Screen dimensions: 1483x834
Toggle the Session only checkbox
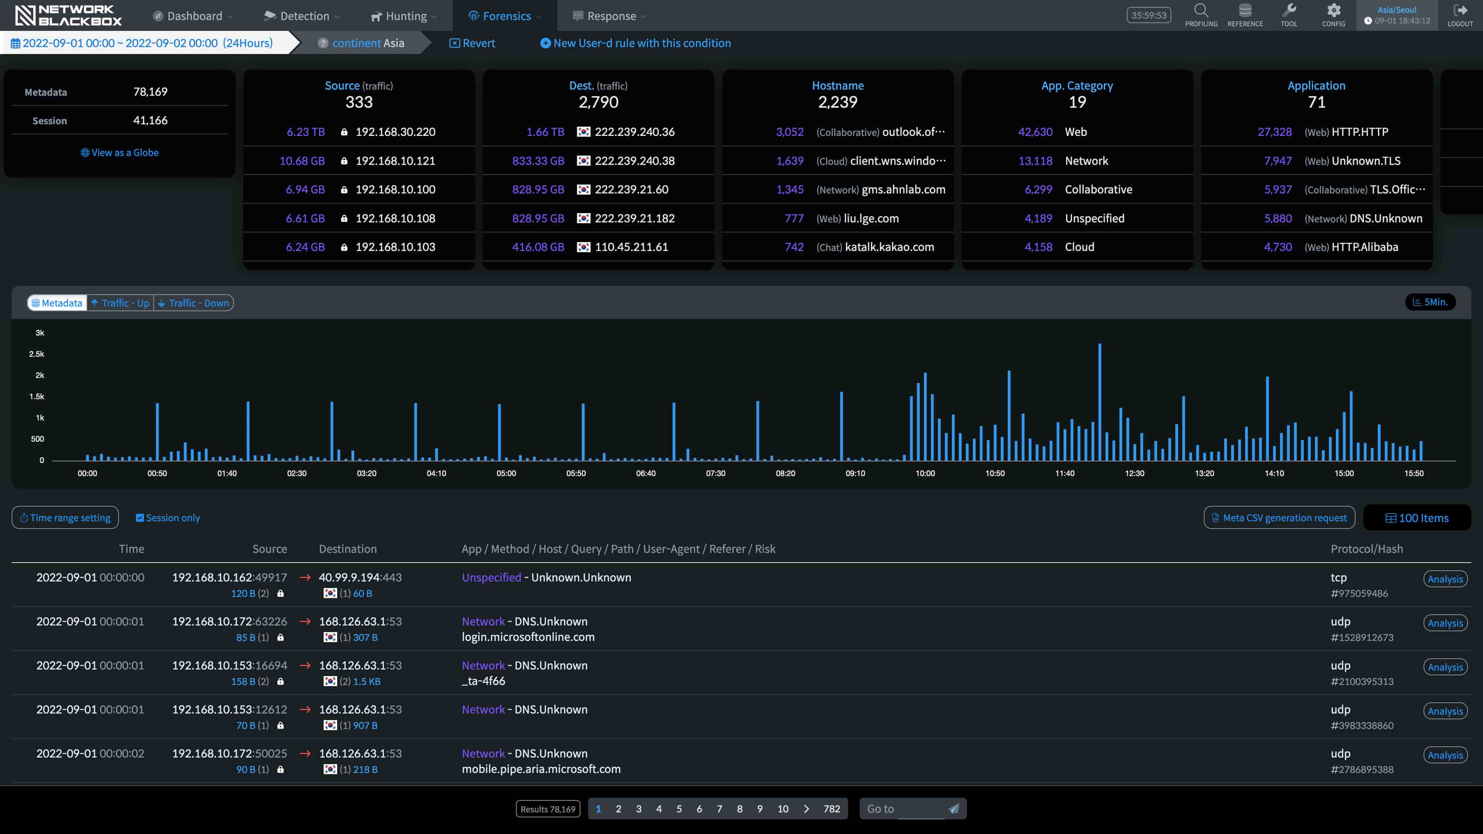(x=139, y=518)
